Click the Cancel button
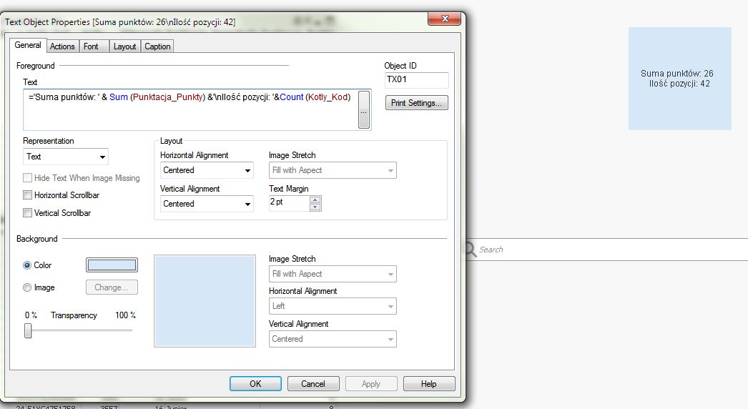 click(x=313, y=384)
